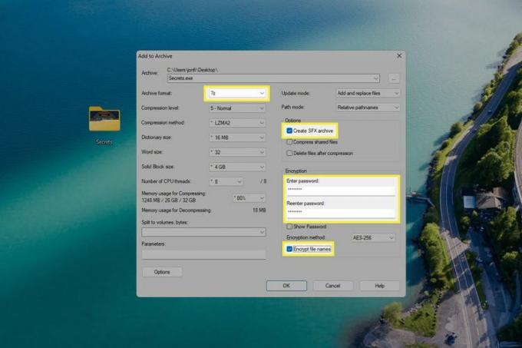The width and height of the screenshot is (522, 348).
Task: Click the 1248 MB / 26 GB / 32 GB text
Action: coord(168,201)
